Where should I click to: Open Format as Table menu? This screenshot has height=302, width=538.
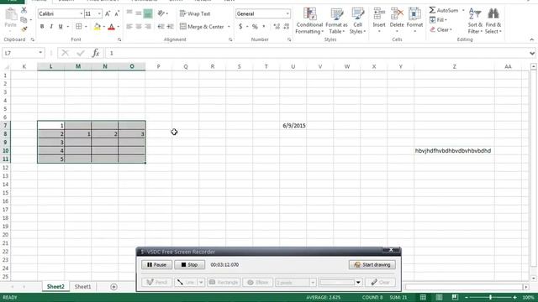pyautogui.click(x=336, y=20)
